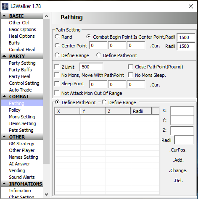Open Party Setting page
Image resolution: width=198 pixels, height=199 pixels.
[22, 63]
